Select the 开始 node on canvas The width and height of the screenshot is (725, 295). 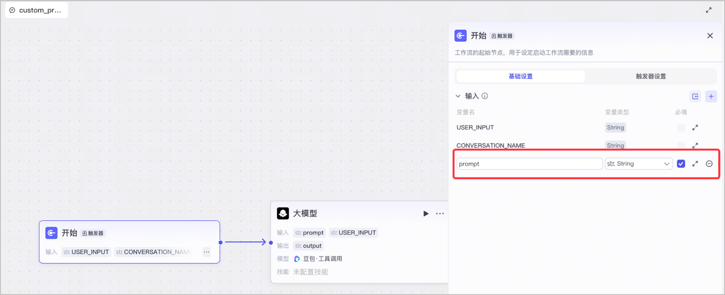click(x=130, y=242)
